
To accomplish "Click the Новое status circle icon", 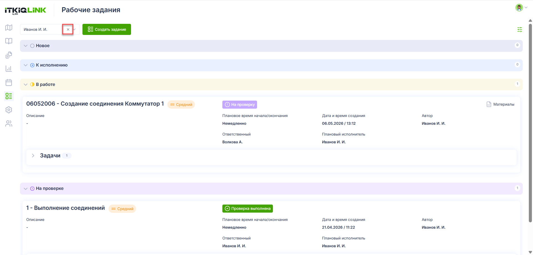I will (32, 46).
